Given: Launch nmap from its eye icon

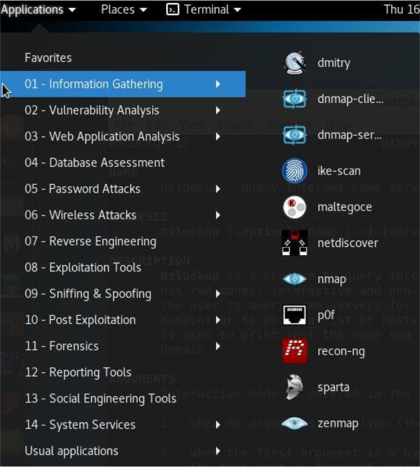Looking at the screenshot, I should (x=294, y=279).
